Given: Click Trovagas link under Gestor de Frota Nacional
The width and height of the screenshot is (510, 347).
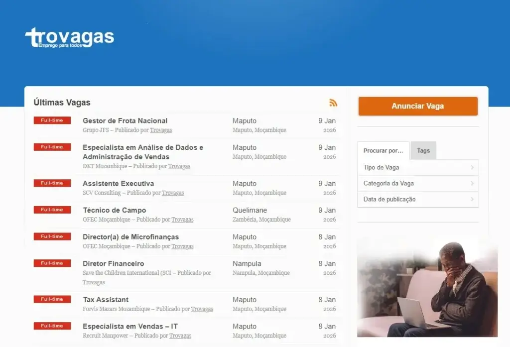Looking at the screenshot, I should 161,130.
